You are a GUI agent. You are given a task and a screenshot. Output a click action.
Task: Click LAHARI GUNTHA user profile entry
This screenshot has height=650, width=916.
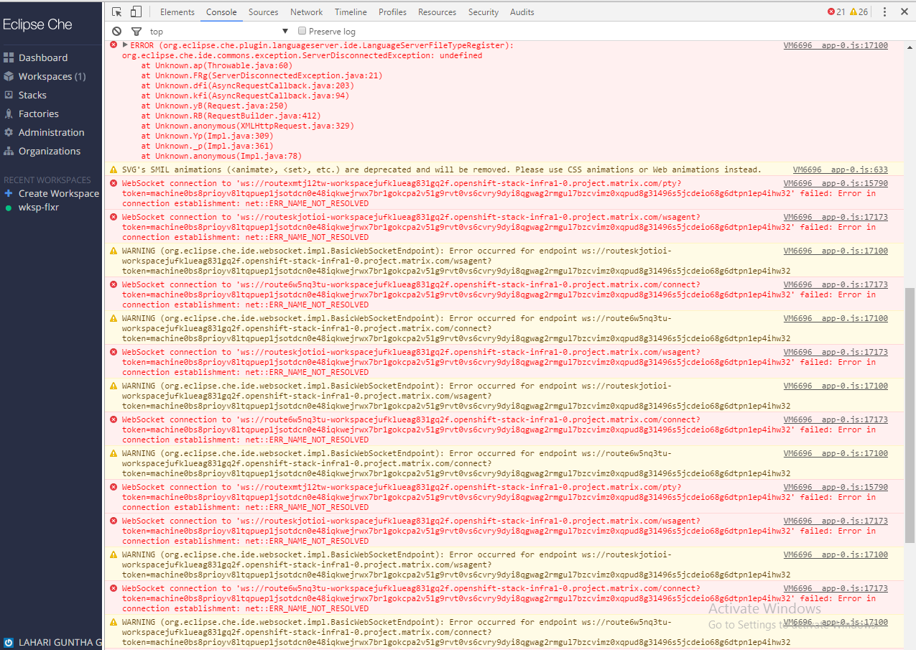(53, 642)
